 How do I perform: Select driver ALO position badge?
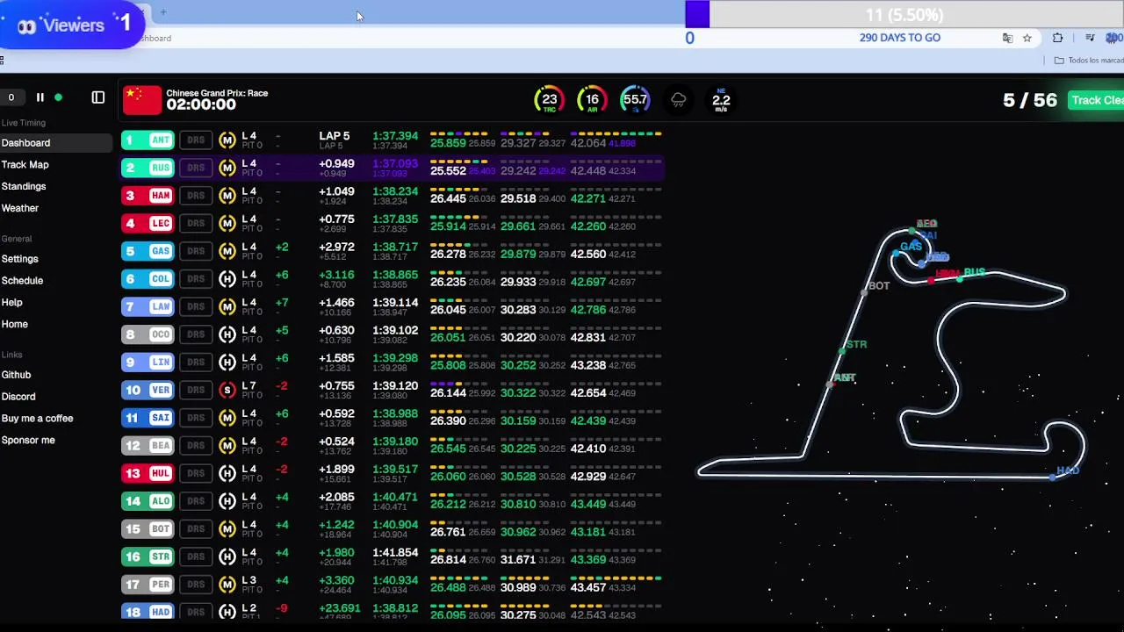[x=148, y=501]
